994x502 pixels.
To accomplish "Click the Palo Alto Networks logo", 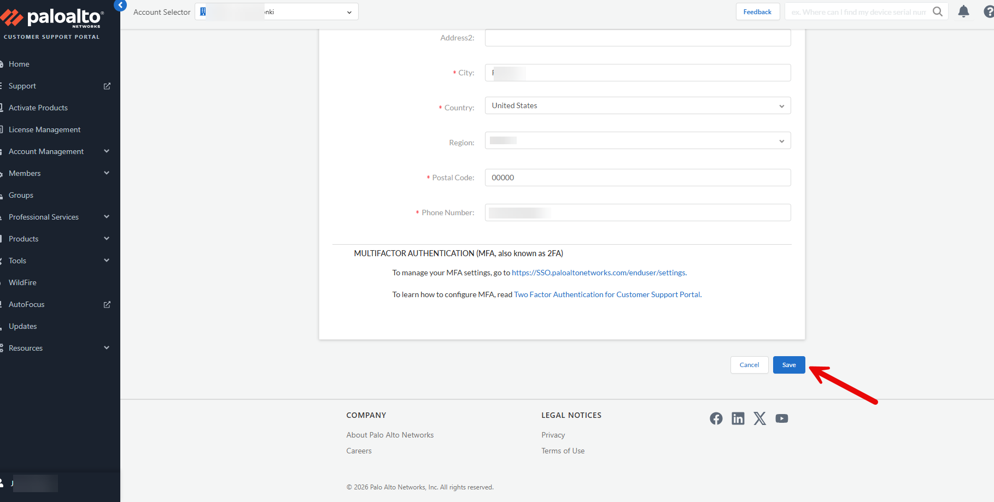I will click(x=52, y=19).
